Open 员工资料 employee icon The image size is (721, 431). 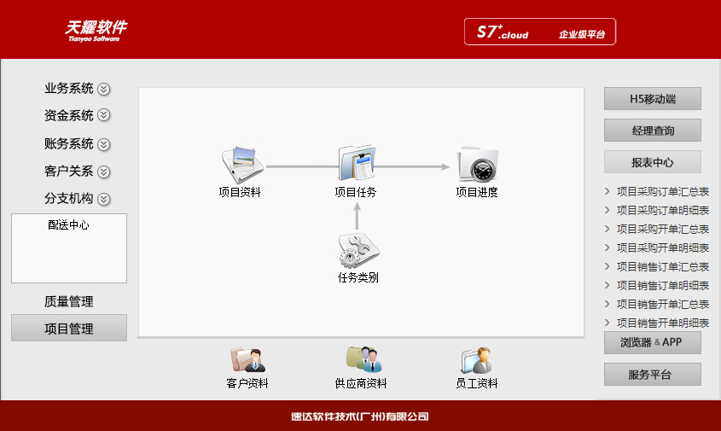(476, 359)
